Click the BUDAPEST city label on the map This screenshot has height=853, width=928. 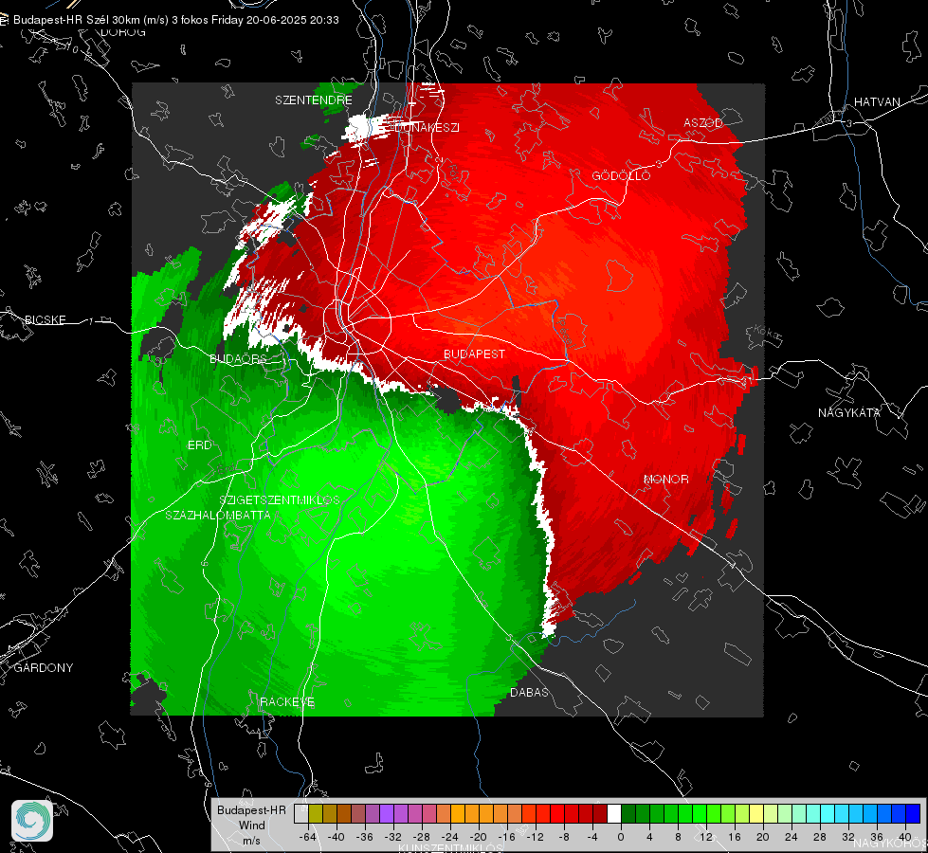pyautogui.click(x=475, y=354)
